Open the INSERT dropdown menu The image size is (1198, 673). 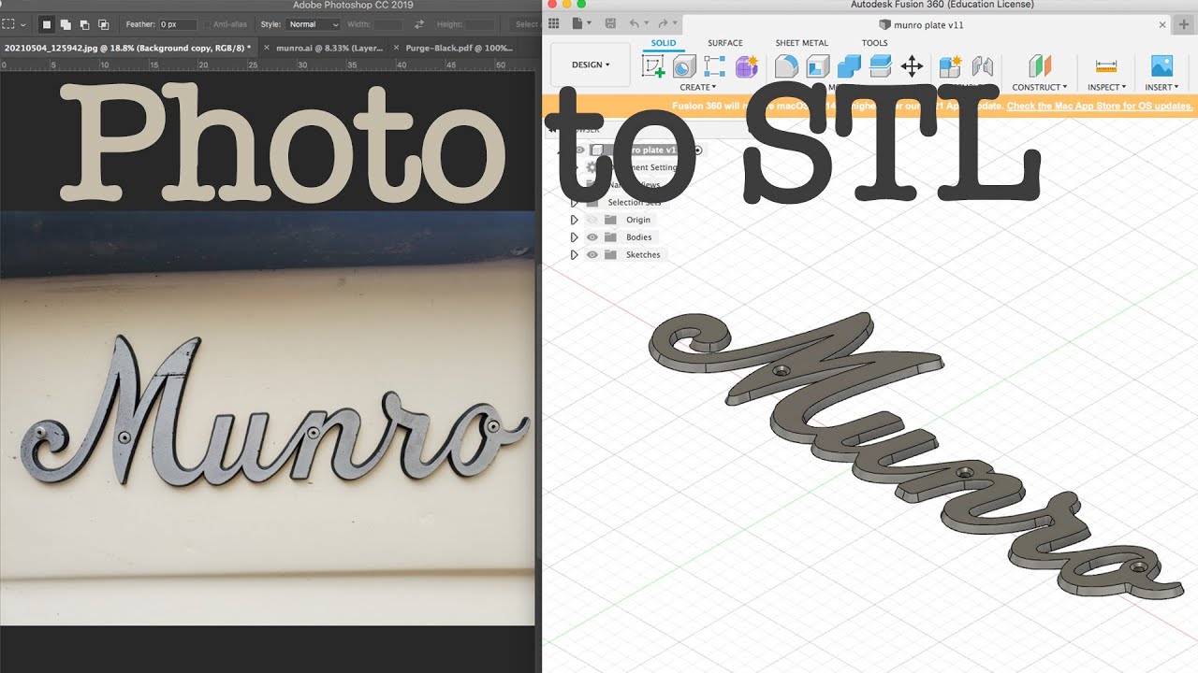click(x=1161, y=87)
